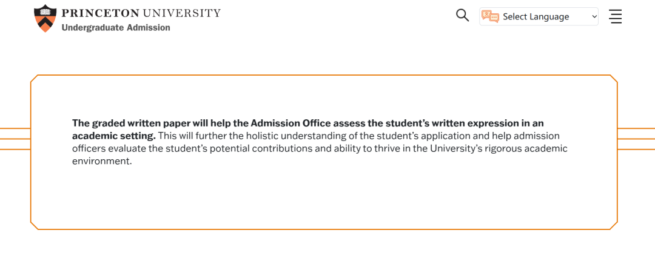Expand the Select Language dropdown

[539, 16]
